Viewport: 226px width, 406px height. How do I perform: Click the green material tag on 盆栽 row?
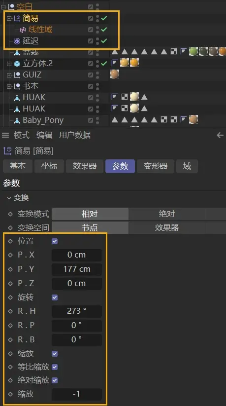click(x=194, y=51)
